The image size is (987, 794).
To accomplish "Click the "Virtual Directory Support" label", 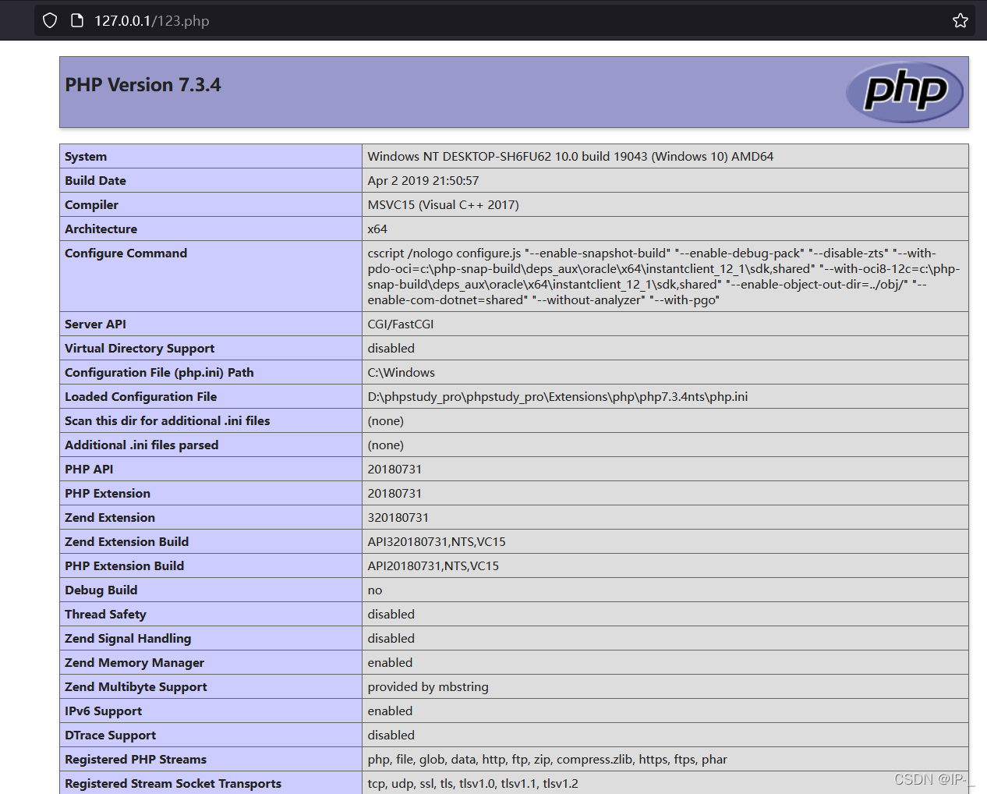I will pos(140,349).
